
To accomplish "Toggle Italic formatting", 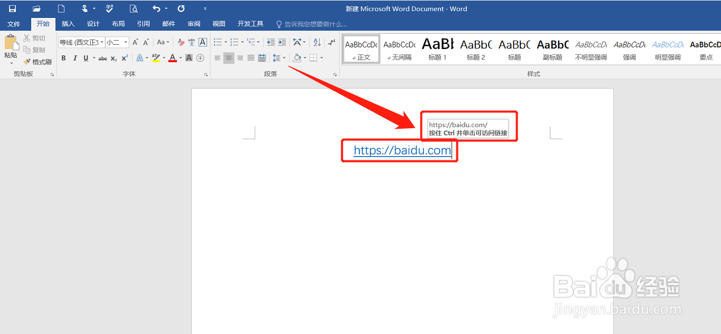I will click(74, 58).
